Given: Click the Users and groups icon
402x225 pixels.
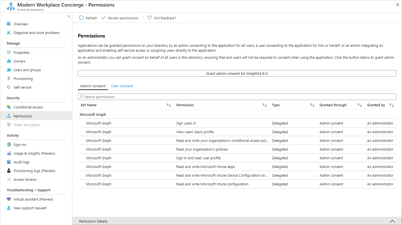Looking at the screenshot, I should (x=9, y=70).
